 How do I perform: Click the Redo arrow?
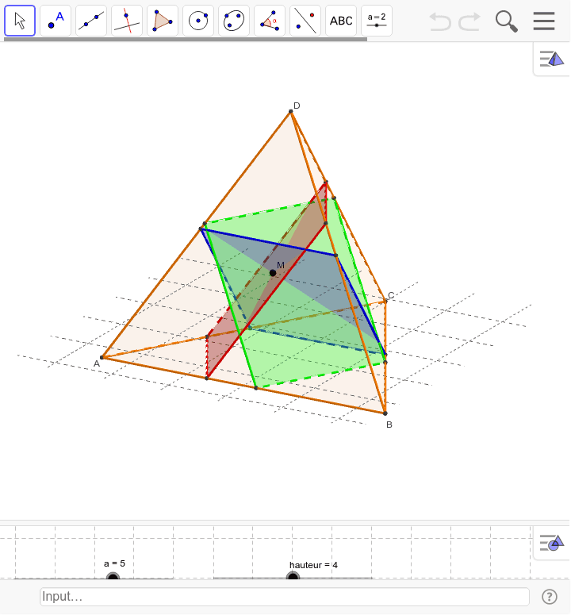click(x=469, y=21)
